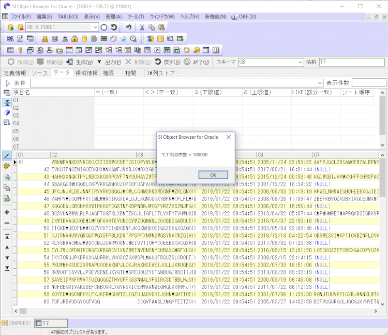The image size is (388, 335).
Task: Toggle the pencil edit mode icon
Action: [x=7, y=155]
